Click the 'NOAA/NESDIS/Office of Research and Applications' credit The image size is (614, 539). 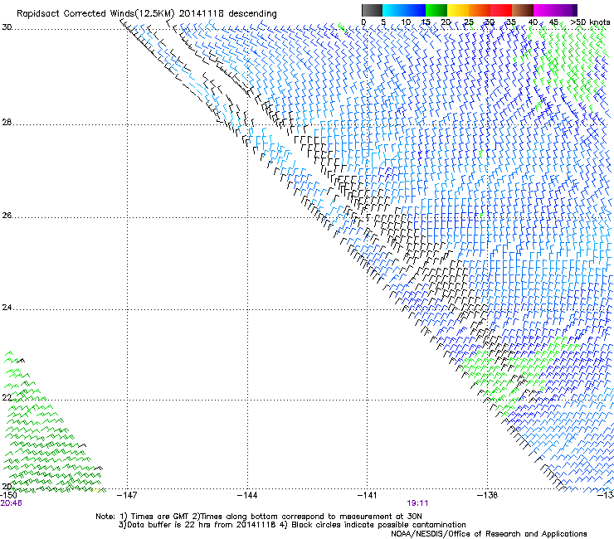[489, 534]
